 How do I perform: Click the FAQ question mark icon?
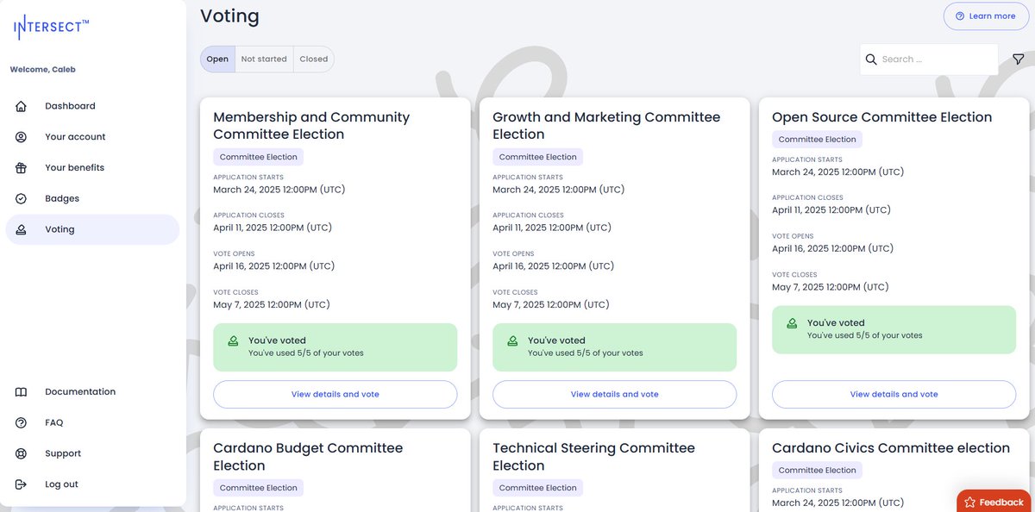click(22, 423)
